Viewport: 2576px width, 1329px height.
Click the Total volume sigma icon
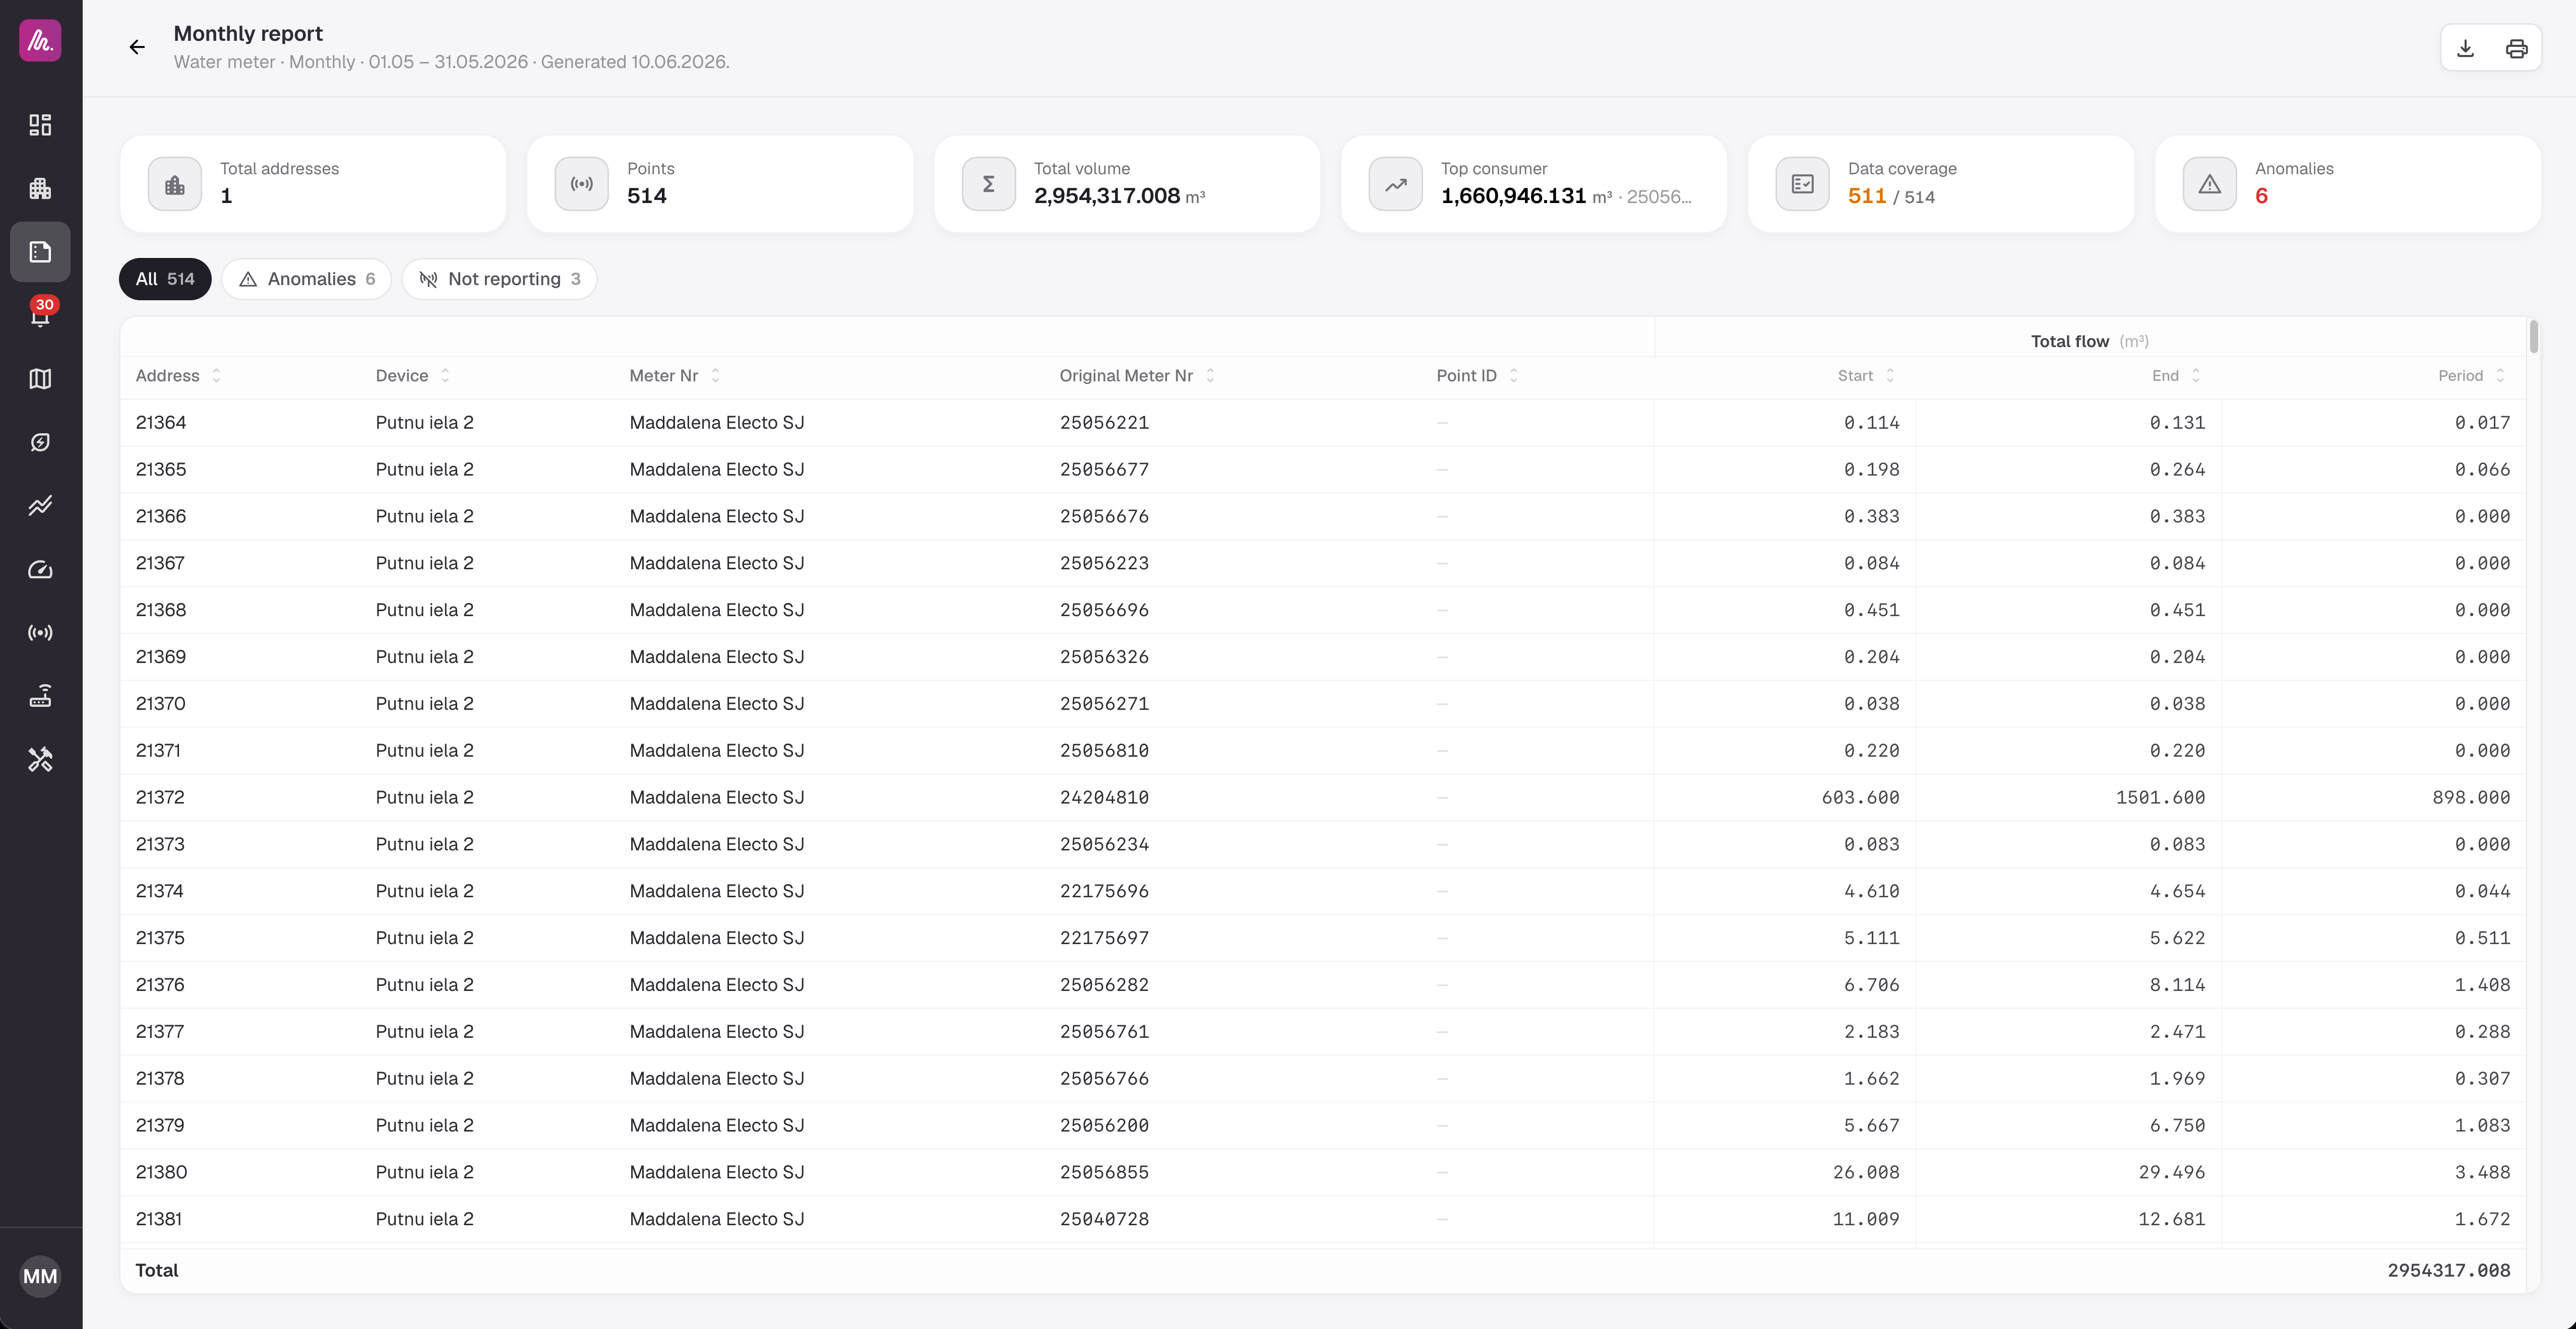(989, 184)
